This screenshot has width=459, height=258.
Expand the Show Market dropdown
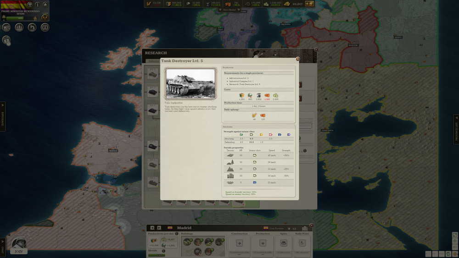tap(229, 10)
